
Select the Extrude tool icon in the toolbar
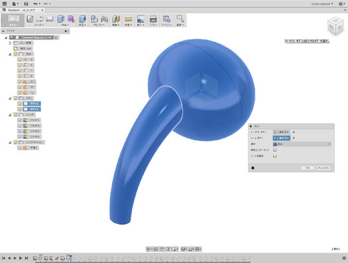pyautogui.click(x=60, y=19)
